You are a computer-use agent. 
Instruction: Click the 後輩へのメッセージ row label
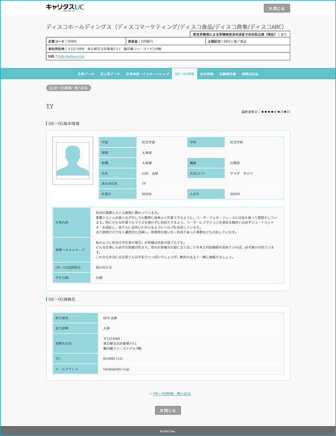click(71, 250)
